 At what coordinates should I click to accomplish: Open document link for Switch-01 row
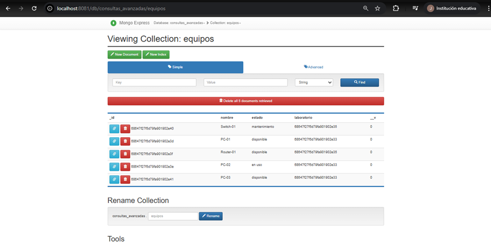(114, 128)
